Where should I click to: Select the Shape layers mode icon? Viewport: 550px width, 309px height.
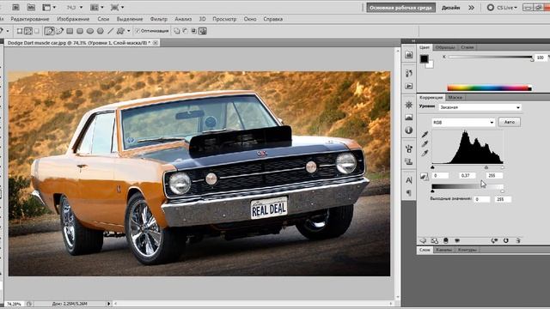(20, 31)
